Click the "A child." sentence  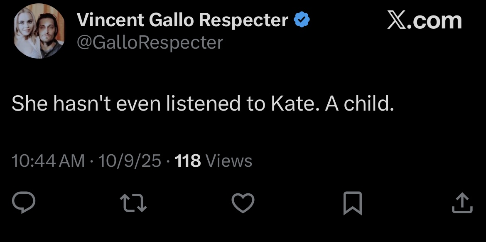pos(359,104)
